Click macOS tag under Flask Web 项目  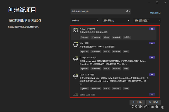[x=117, y=89]
